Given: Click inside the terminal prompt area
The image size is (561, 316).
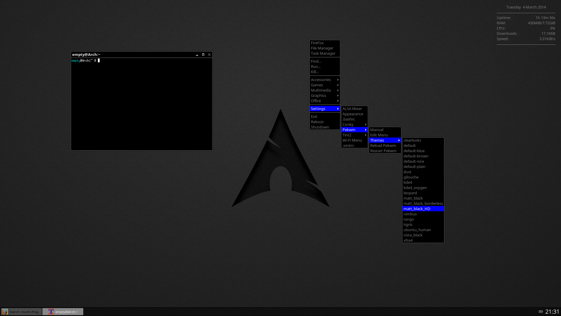Looking at the screenshot, I should point(142,104).
